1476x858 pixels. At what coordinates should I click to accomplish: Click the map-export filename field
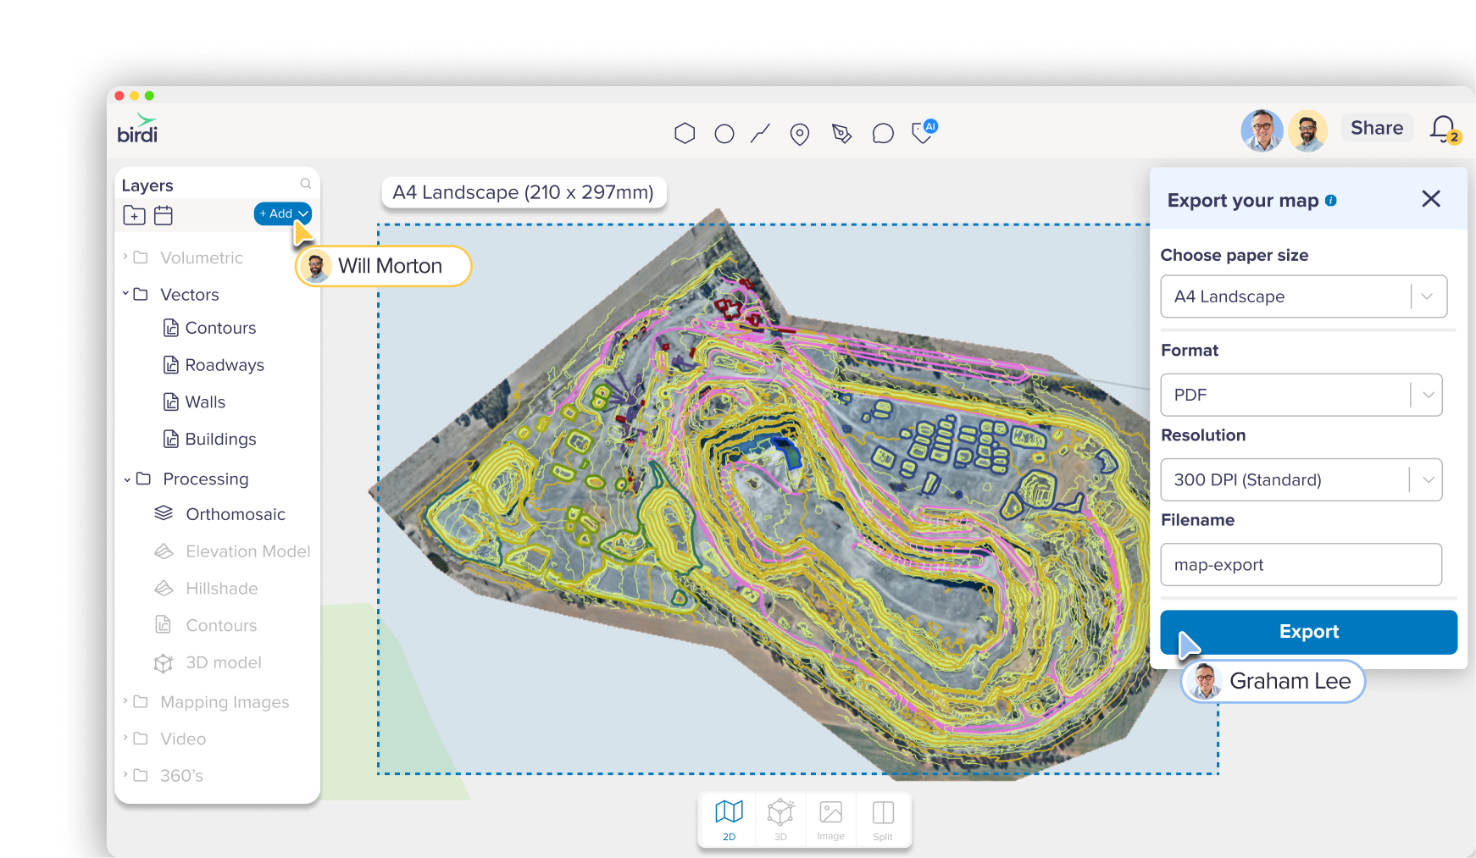pyautogui.click(x=1301, y=564)
